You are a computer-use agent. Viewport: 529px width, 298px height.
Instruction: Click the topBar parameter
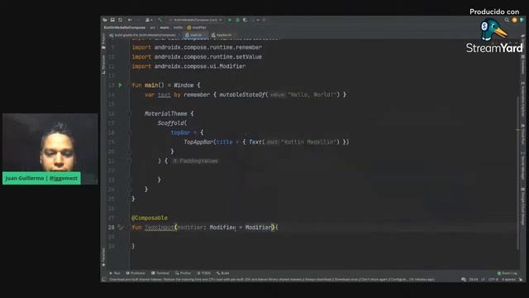[180, 132]
